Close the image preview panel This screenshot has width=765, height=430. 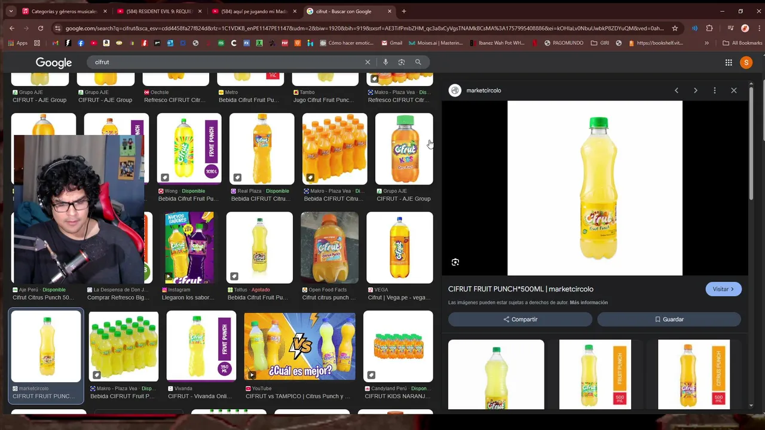[734, 91]
